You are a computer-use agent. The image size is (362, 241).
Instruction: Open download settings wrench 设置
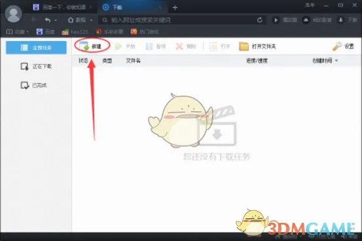coord(343,46)
